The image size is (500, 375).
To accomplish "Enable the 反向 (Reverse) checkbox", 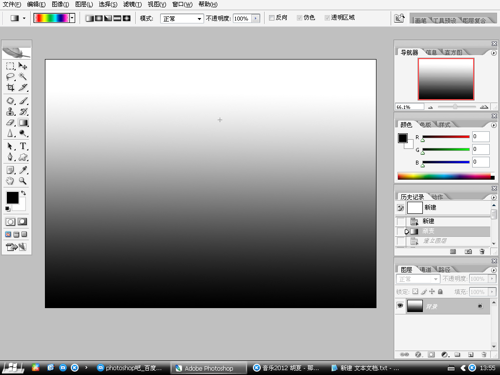I will click(x=272, y=18).
